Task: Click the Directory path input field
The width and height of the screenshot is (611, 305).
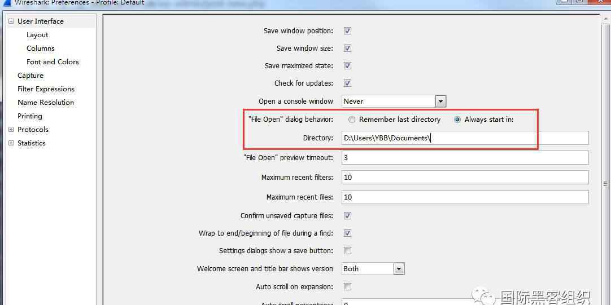Action: tap(464, 138)
